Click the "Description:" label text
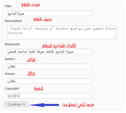Image resolution: width=126 pixels, height=113 pixels. click(x=13, y=21)
